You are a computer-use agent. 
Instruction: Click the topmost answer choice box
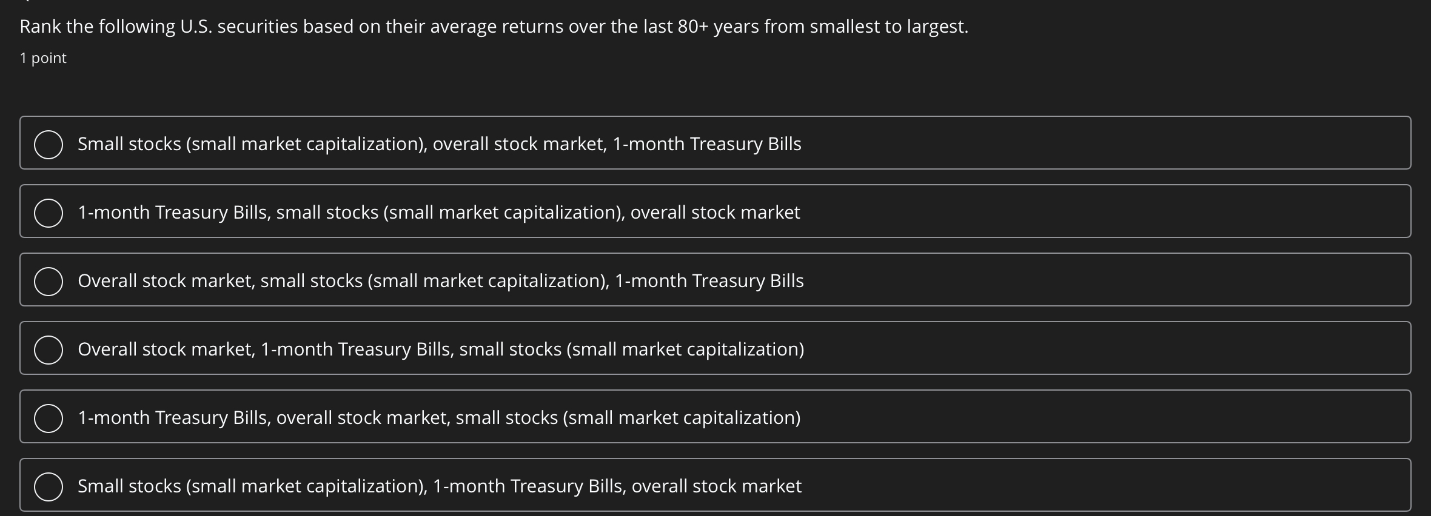tap(715, 144)
